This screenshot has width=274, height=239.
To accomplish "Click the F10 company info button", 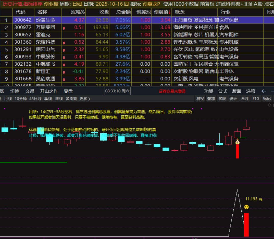I will point(256,99).
